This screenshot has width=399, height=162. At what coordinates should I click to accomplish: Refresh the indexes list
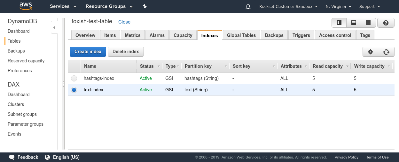386,52
